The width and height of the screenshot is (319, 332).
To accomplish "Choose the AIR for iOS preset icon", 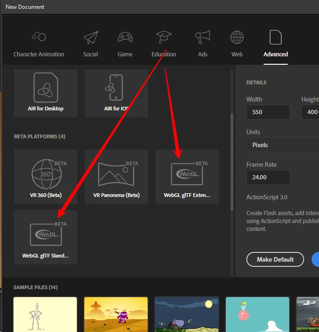I will click(x=114, y=88).
